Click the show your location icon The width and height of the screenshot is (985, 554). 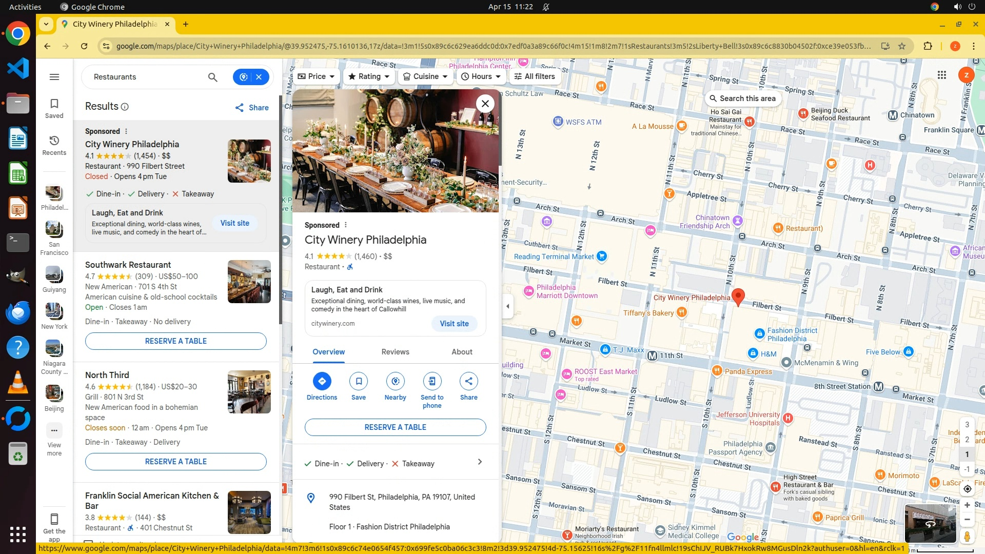point(967,489)
